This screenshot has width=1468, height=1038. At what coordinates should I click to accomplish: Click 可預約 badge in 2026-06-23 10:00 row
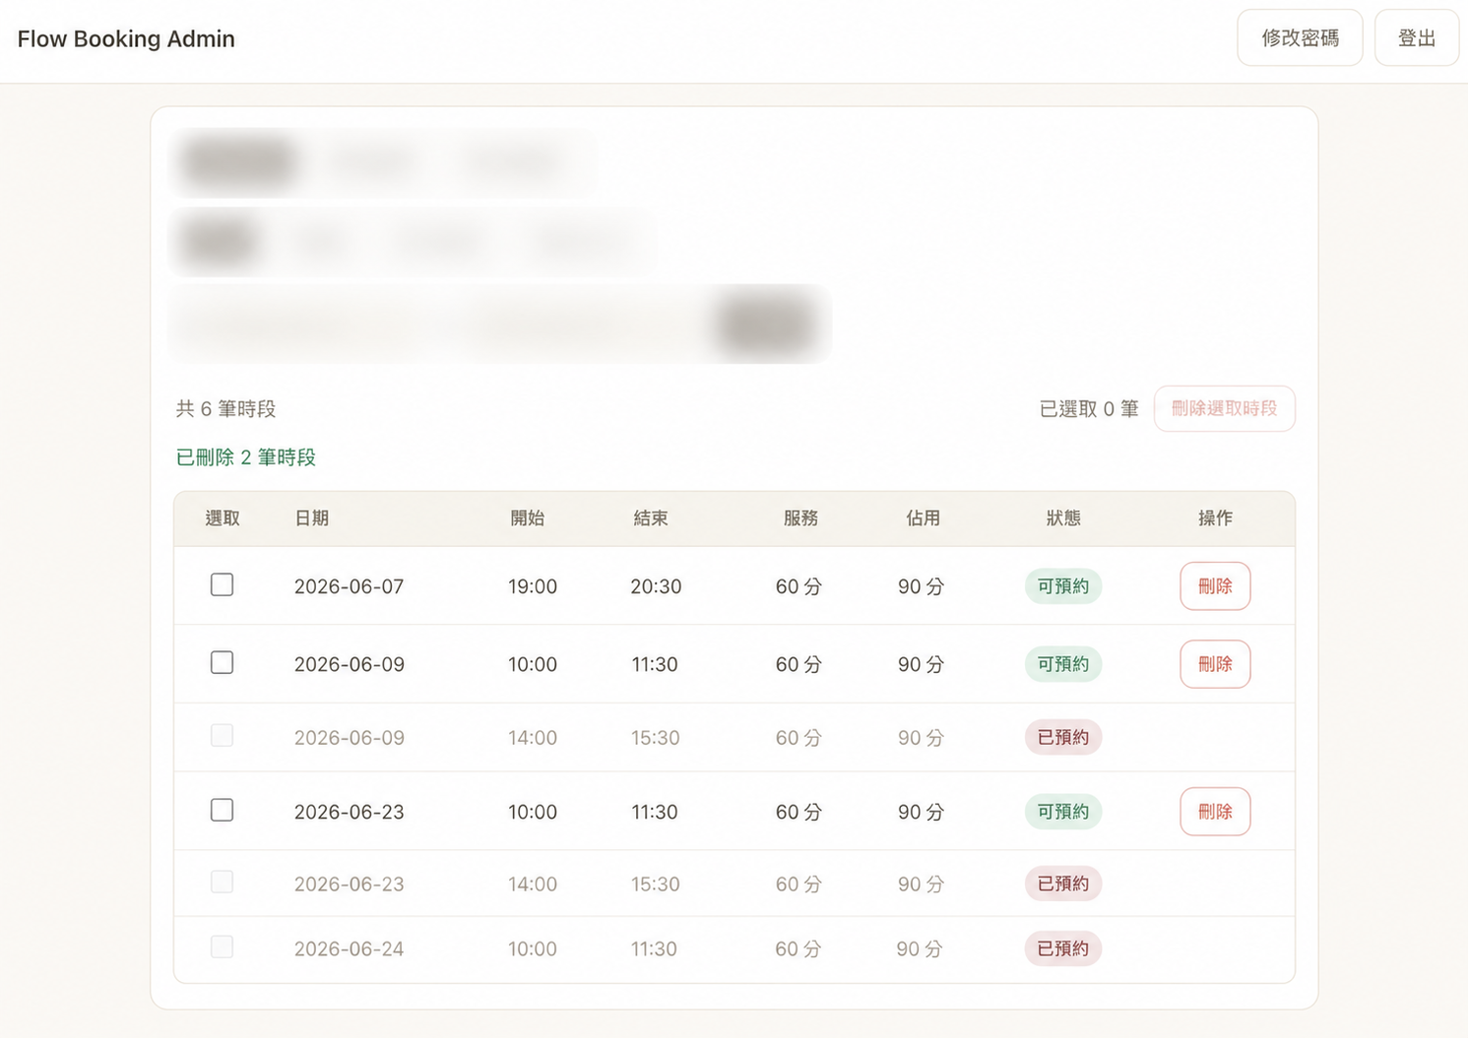(1063, 812)
